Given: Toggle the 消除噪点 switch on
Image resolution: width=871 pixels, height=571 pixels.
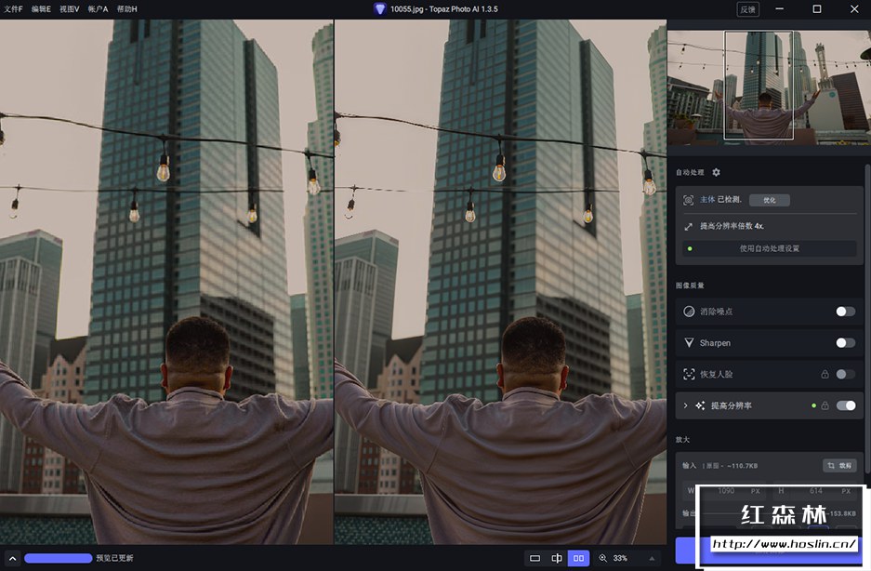Looking at the screenshot, I should point(846,312).
